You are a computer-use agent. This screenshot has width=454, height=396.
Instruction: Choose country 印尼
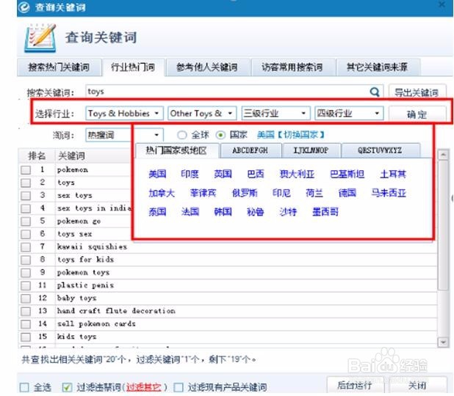(281, 193)
